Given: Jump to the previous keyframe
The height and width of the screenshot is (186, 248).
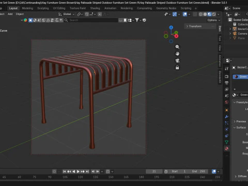Looking at the screenshot, I should point(69,172).
